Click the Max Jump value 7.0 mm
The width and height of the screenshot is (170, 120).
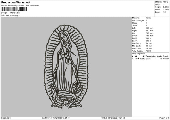coord(149,48)
